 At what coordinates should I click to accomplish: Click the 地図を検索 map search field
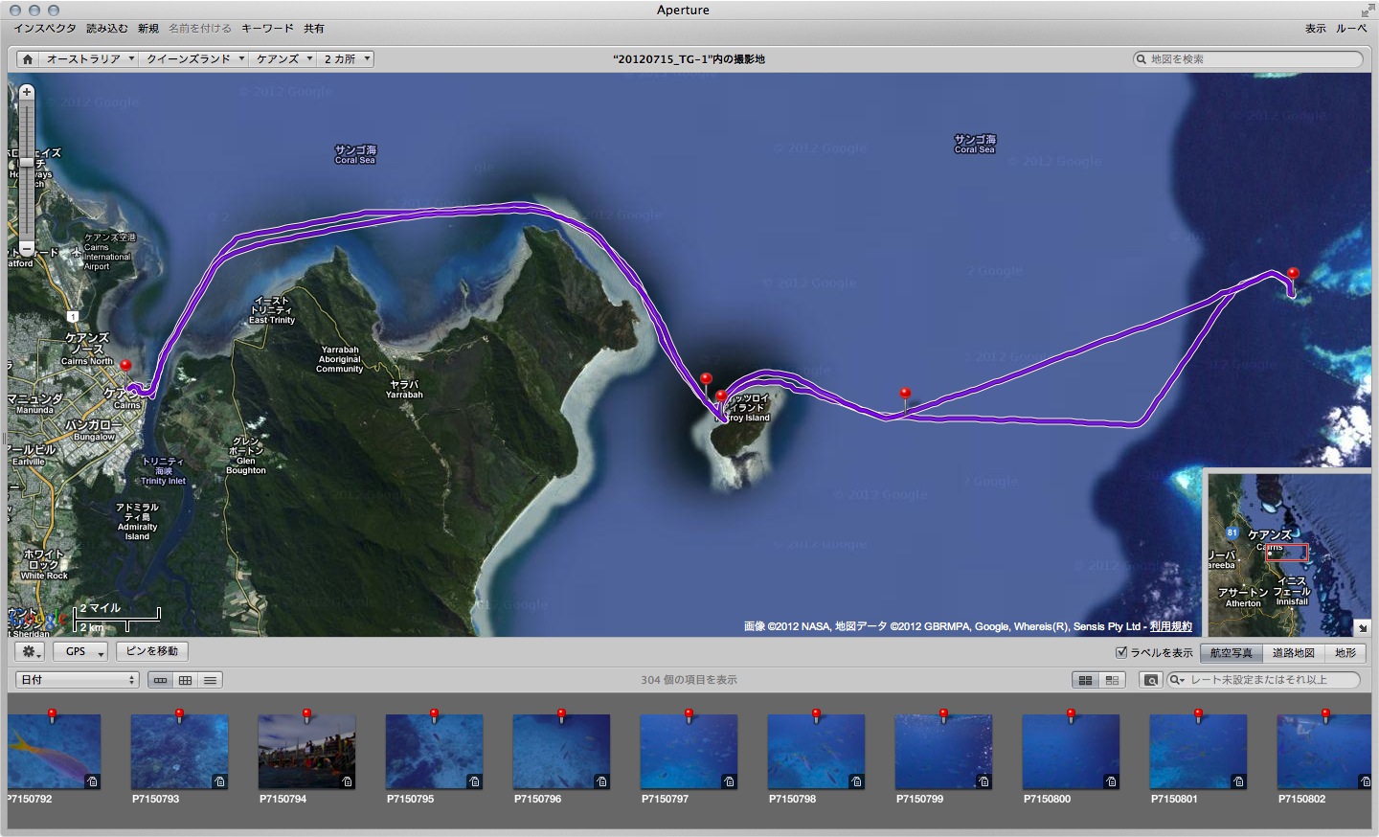pos(1248,59)
